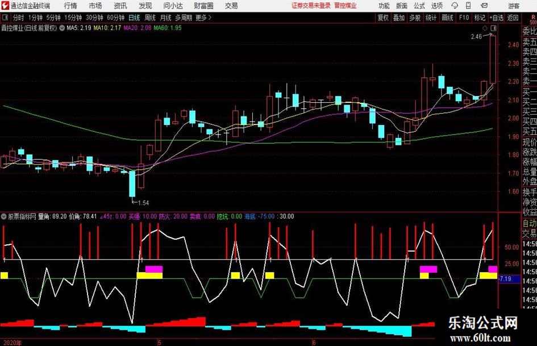537x346 pixels.
Task: Click the 挖坑: 0.00 indicator value
Action: (x=229, y=216)
